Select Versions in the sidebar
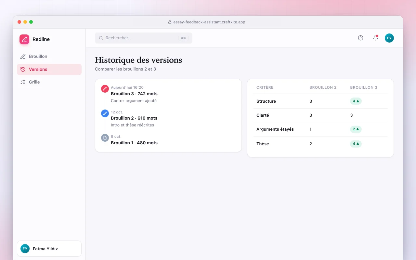Viewport: 416px width, 260px height. 49,69
